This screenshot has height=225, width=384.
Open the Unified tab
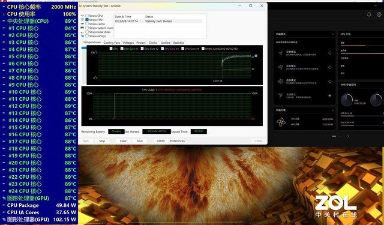coord(166,43)
